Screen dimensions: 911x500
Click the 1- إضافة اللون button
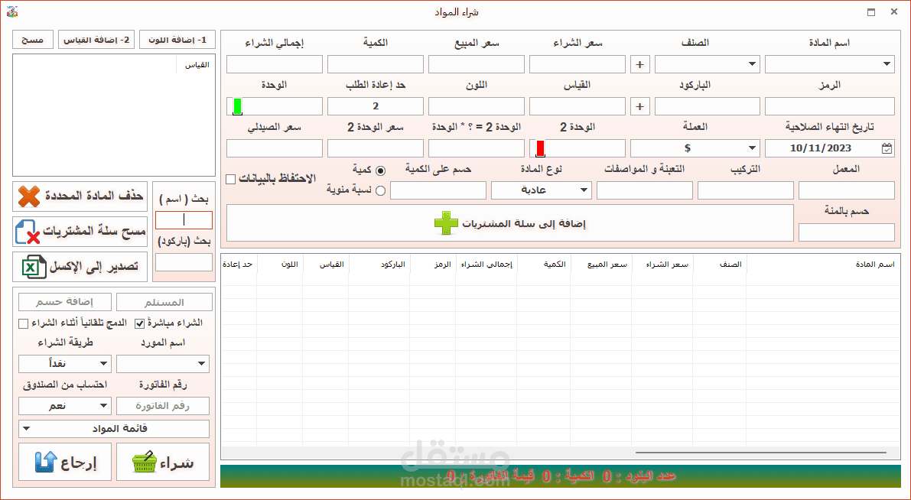click(177, 40)
